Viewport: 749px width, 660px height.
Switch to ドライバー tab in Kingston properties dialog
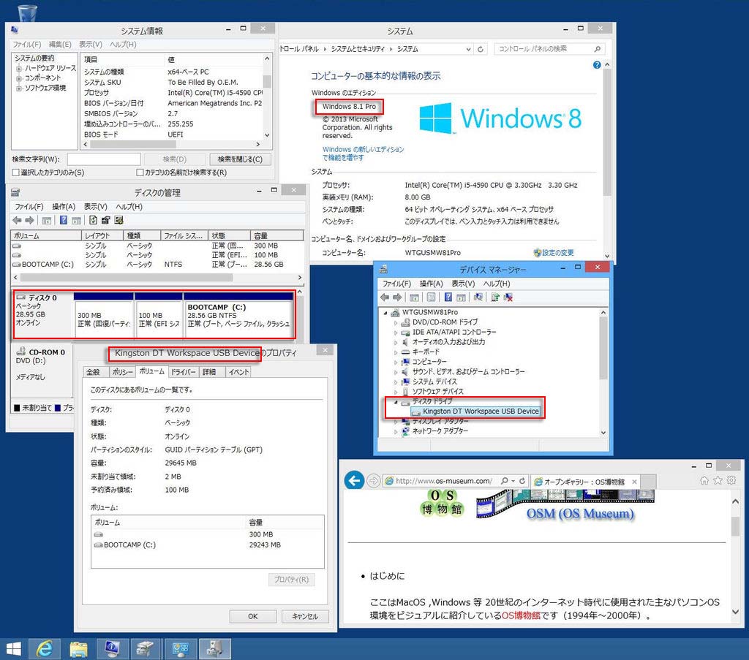point(183,372)
